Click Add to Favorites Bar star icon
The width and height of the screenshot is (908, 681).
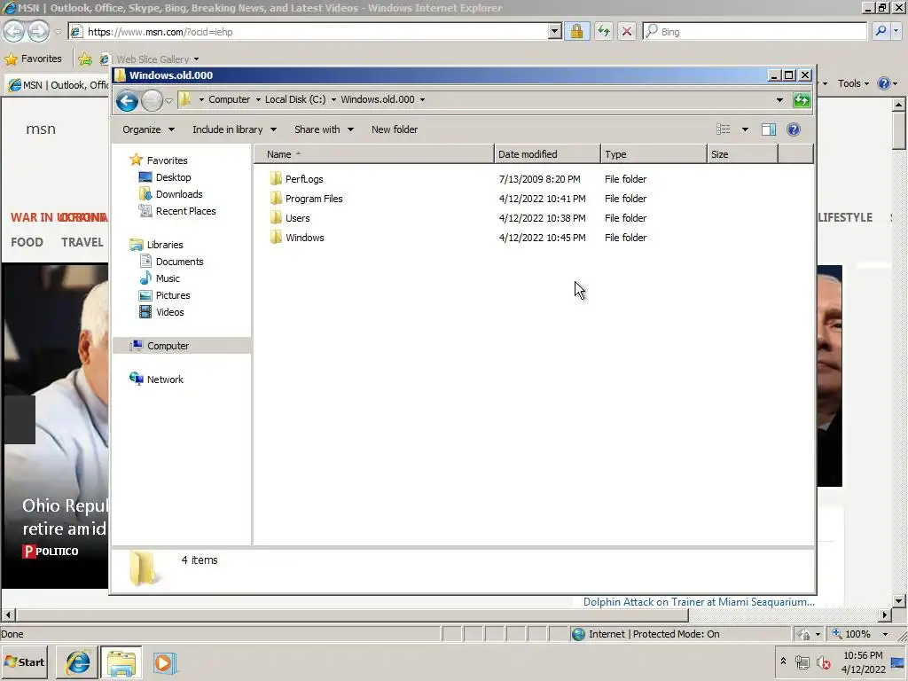85,59
